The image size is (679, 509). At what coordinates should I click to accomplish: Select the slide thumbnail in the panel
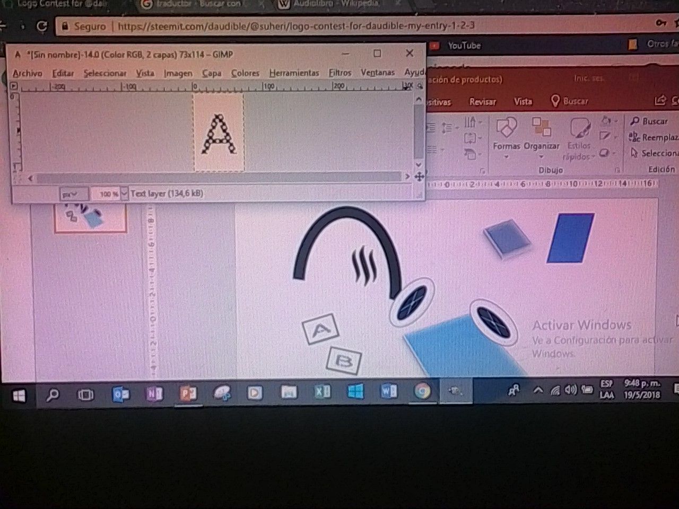[x=91, y=217]
